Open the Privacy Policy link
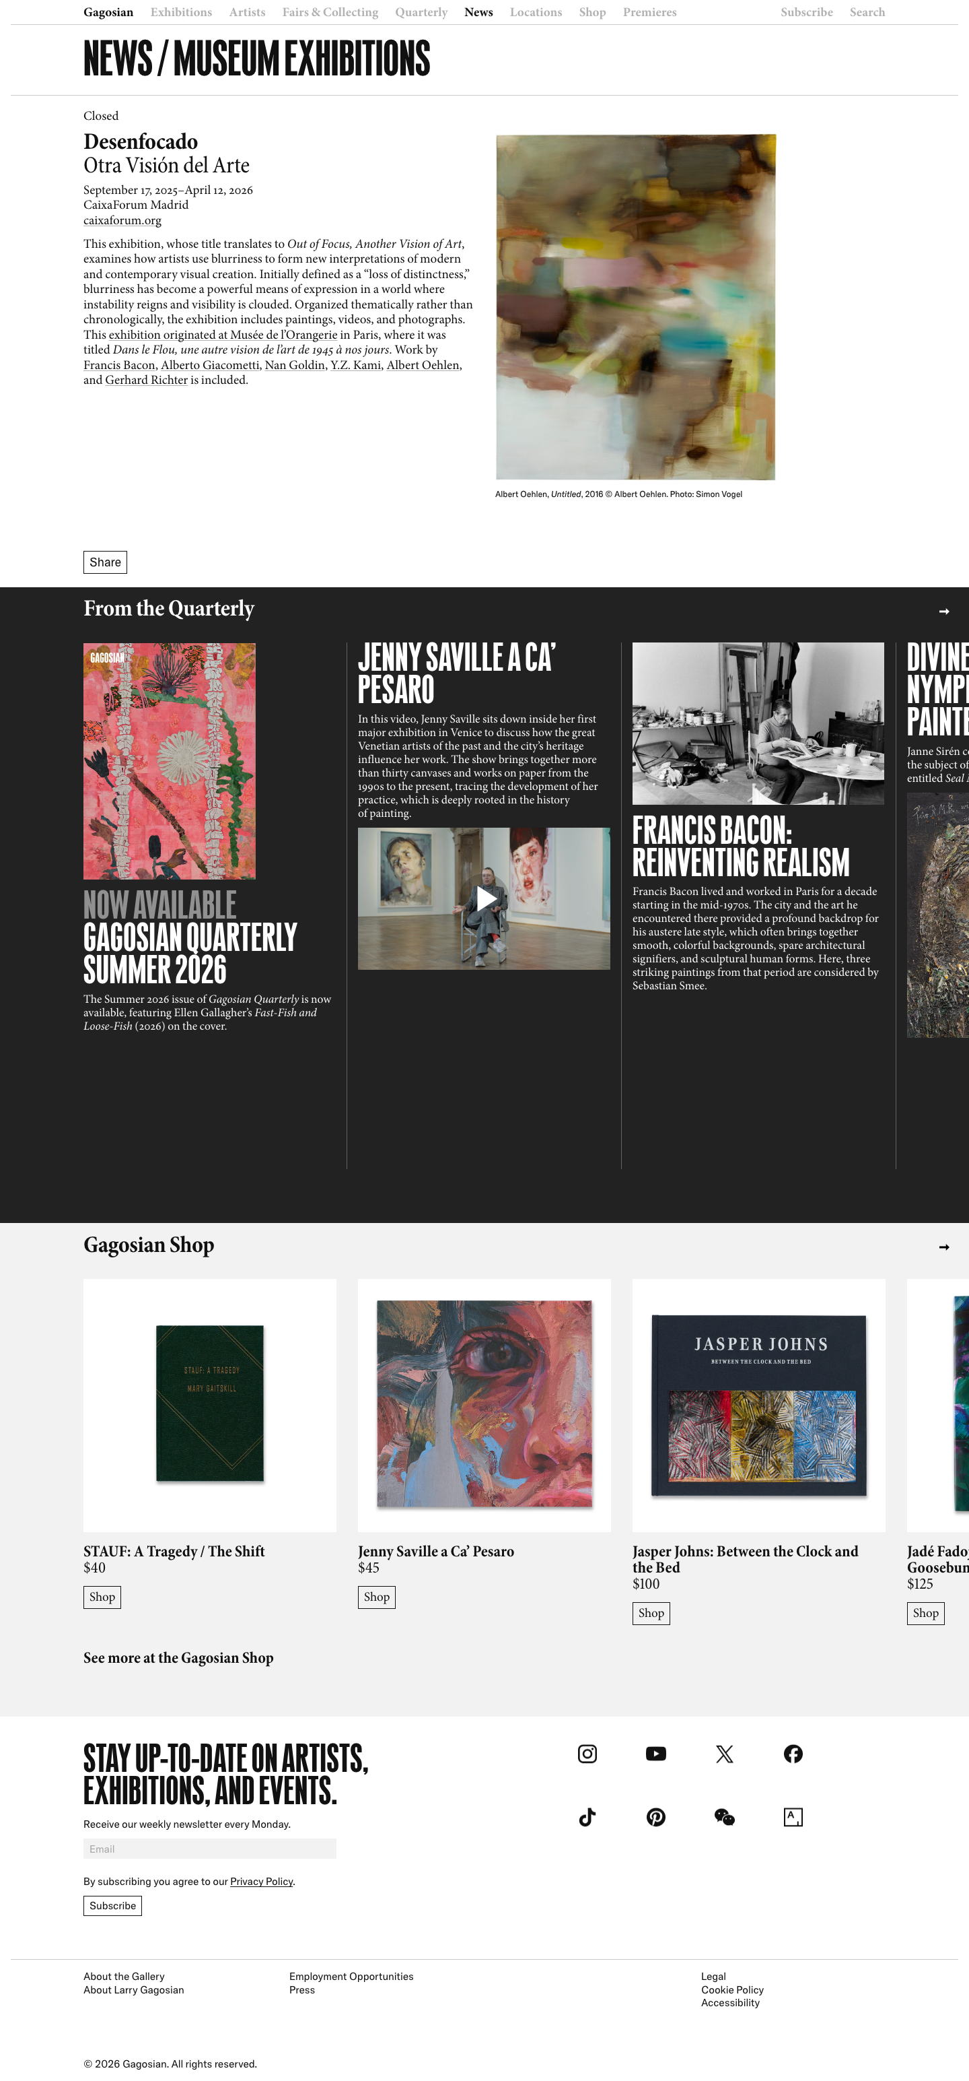Screen dimensions: 969x2081 262,1882
